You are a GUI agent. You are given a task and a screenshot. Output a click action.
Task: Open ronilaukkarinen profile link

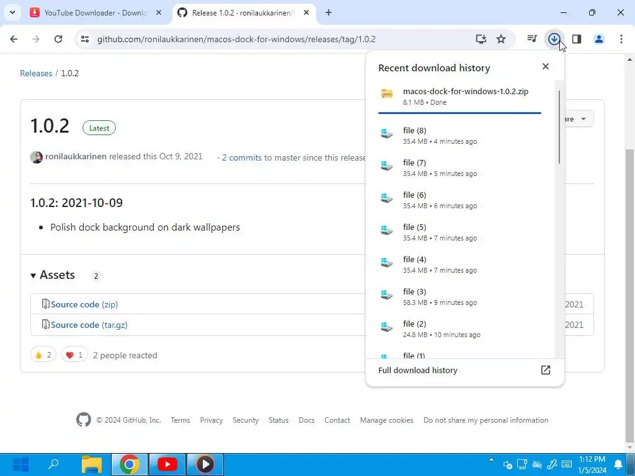pos(76,156)
